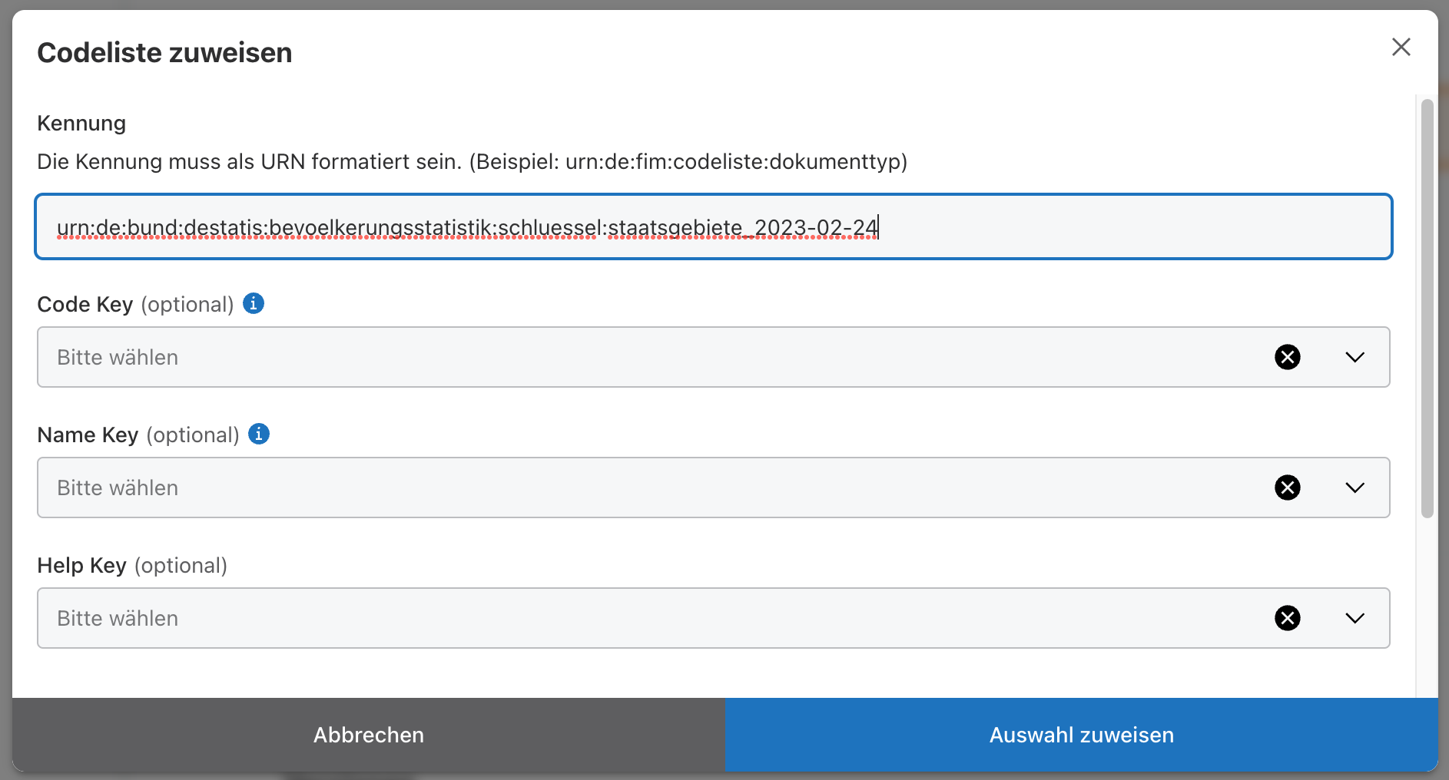Open the Name Key 'Bitte wählen' field
Viewport: 1449px width, 780px height.
(615, 487)
